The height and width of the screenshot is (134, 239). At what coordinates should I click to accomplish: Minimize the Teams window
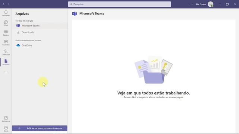point(220,4)
